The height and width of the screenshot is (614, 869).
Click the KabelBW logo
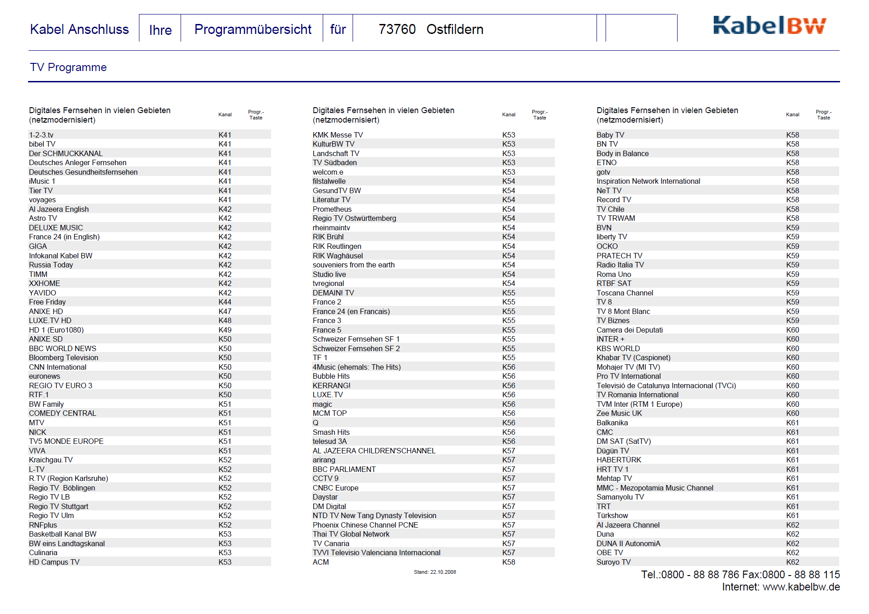769,26
